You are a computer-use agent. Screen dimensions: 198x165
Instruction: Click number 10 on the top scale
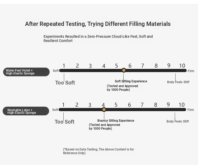[182, 66]
